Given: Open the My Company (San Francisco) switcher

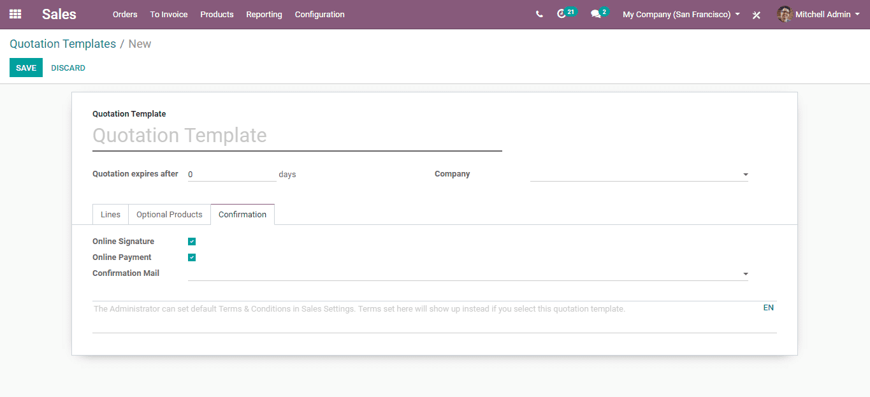Looking at the screenshot, I should pos(681,14).
